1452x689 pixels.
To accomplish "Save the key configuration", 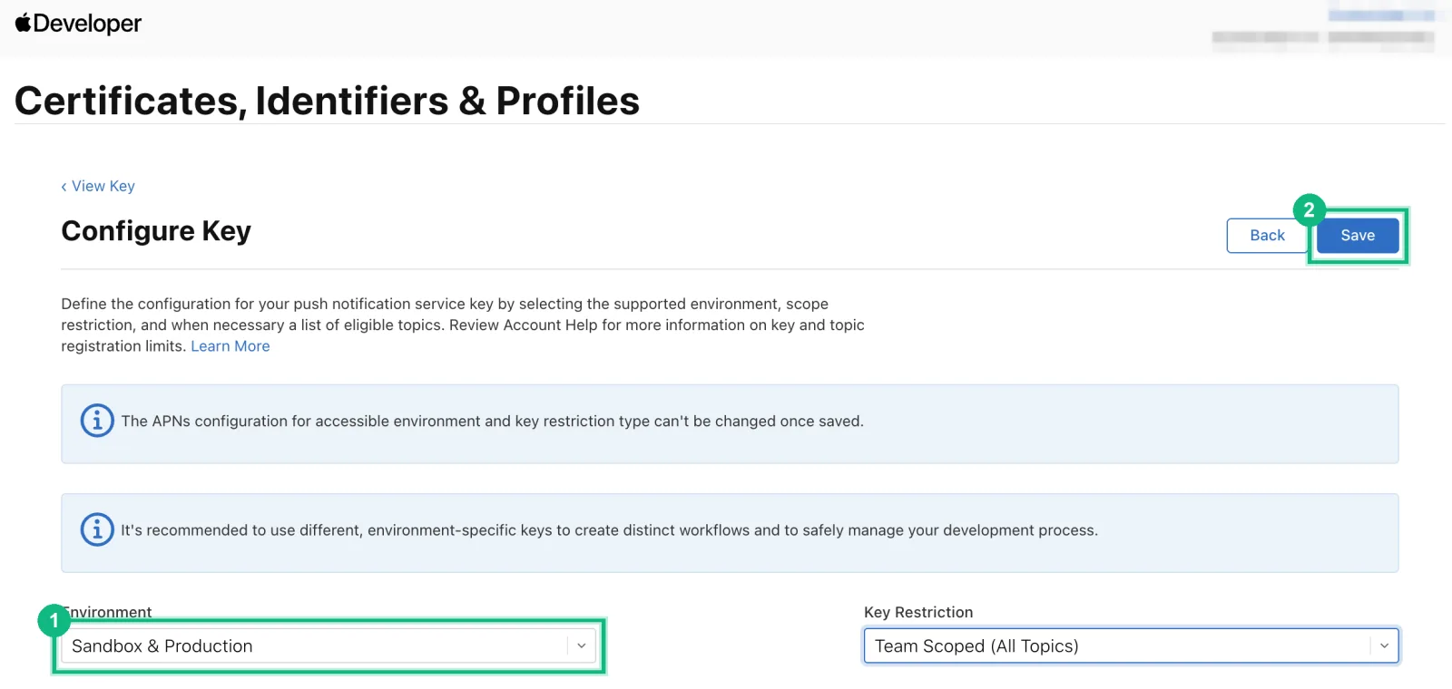I will tap(1358, 236).
